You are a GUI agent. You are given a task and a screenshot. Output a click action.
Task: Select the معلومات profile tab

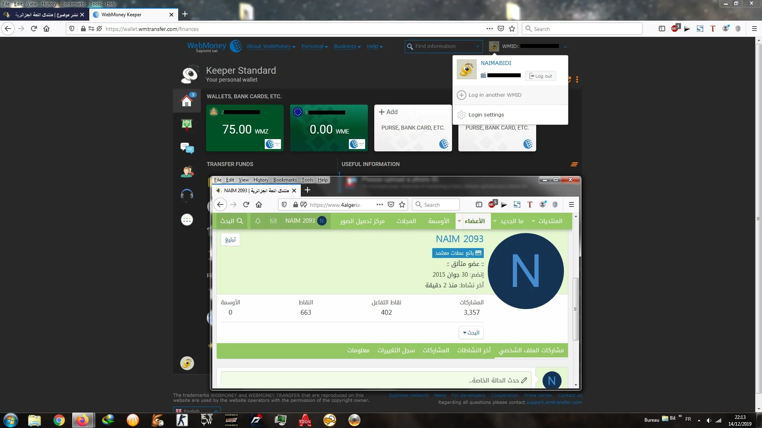[358, 350]
